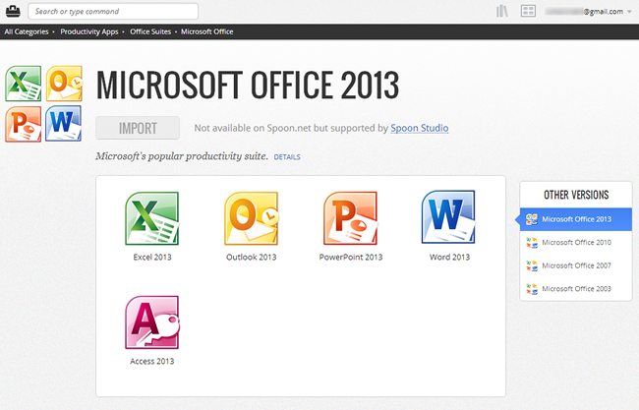Click the briefcase home icon
Viewport: 639px width, 410px height.
click(13, 11)
